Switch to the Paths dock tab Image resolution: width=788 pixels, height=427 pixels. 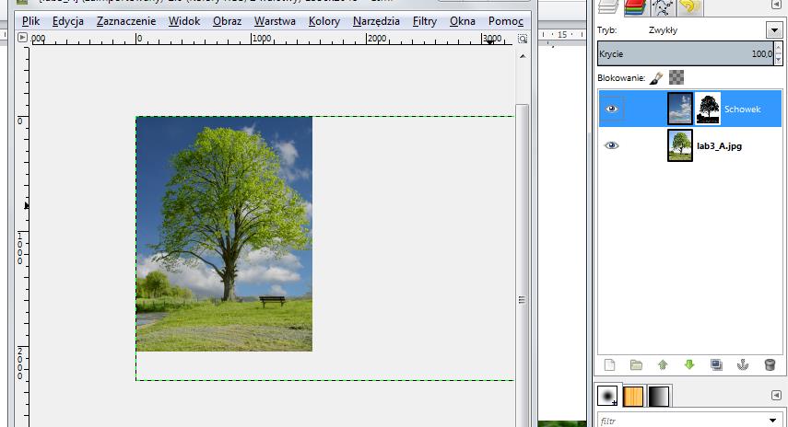click(x=663, y=7)
